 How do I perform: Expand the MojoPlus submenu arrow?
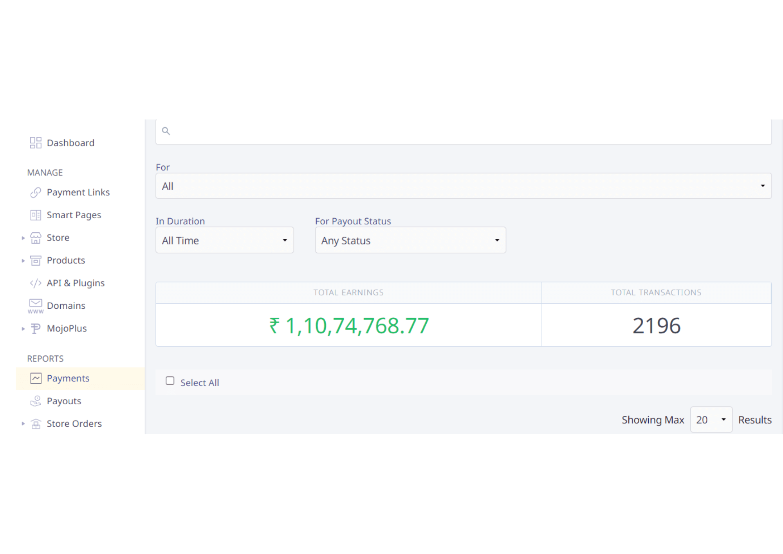23,329
